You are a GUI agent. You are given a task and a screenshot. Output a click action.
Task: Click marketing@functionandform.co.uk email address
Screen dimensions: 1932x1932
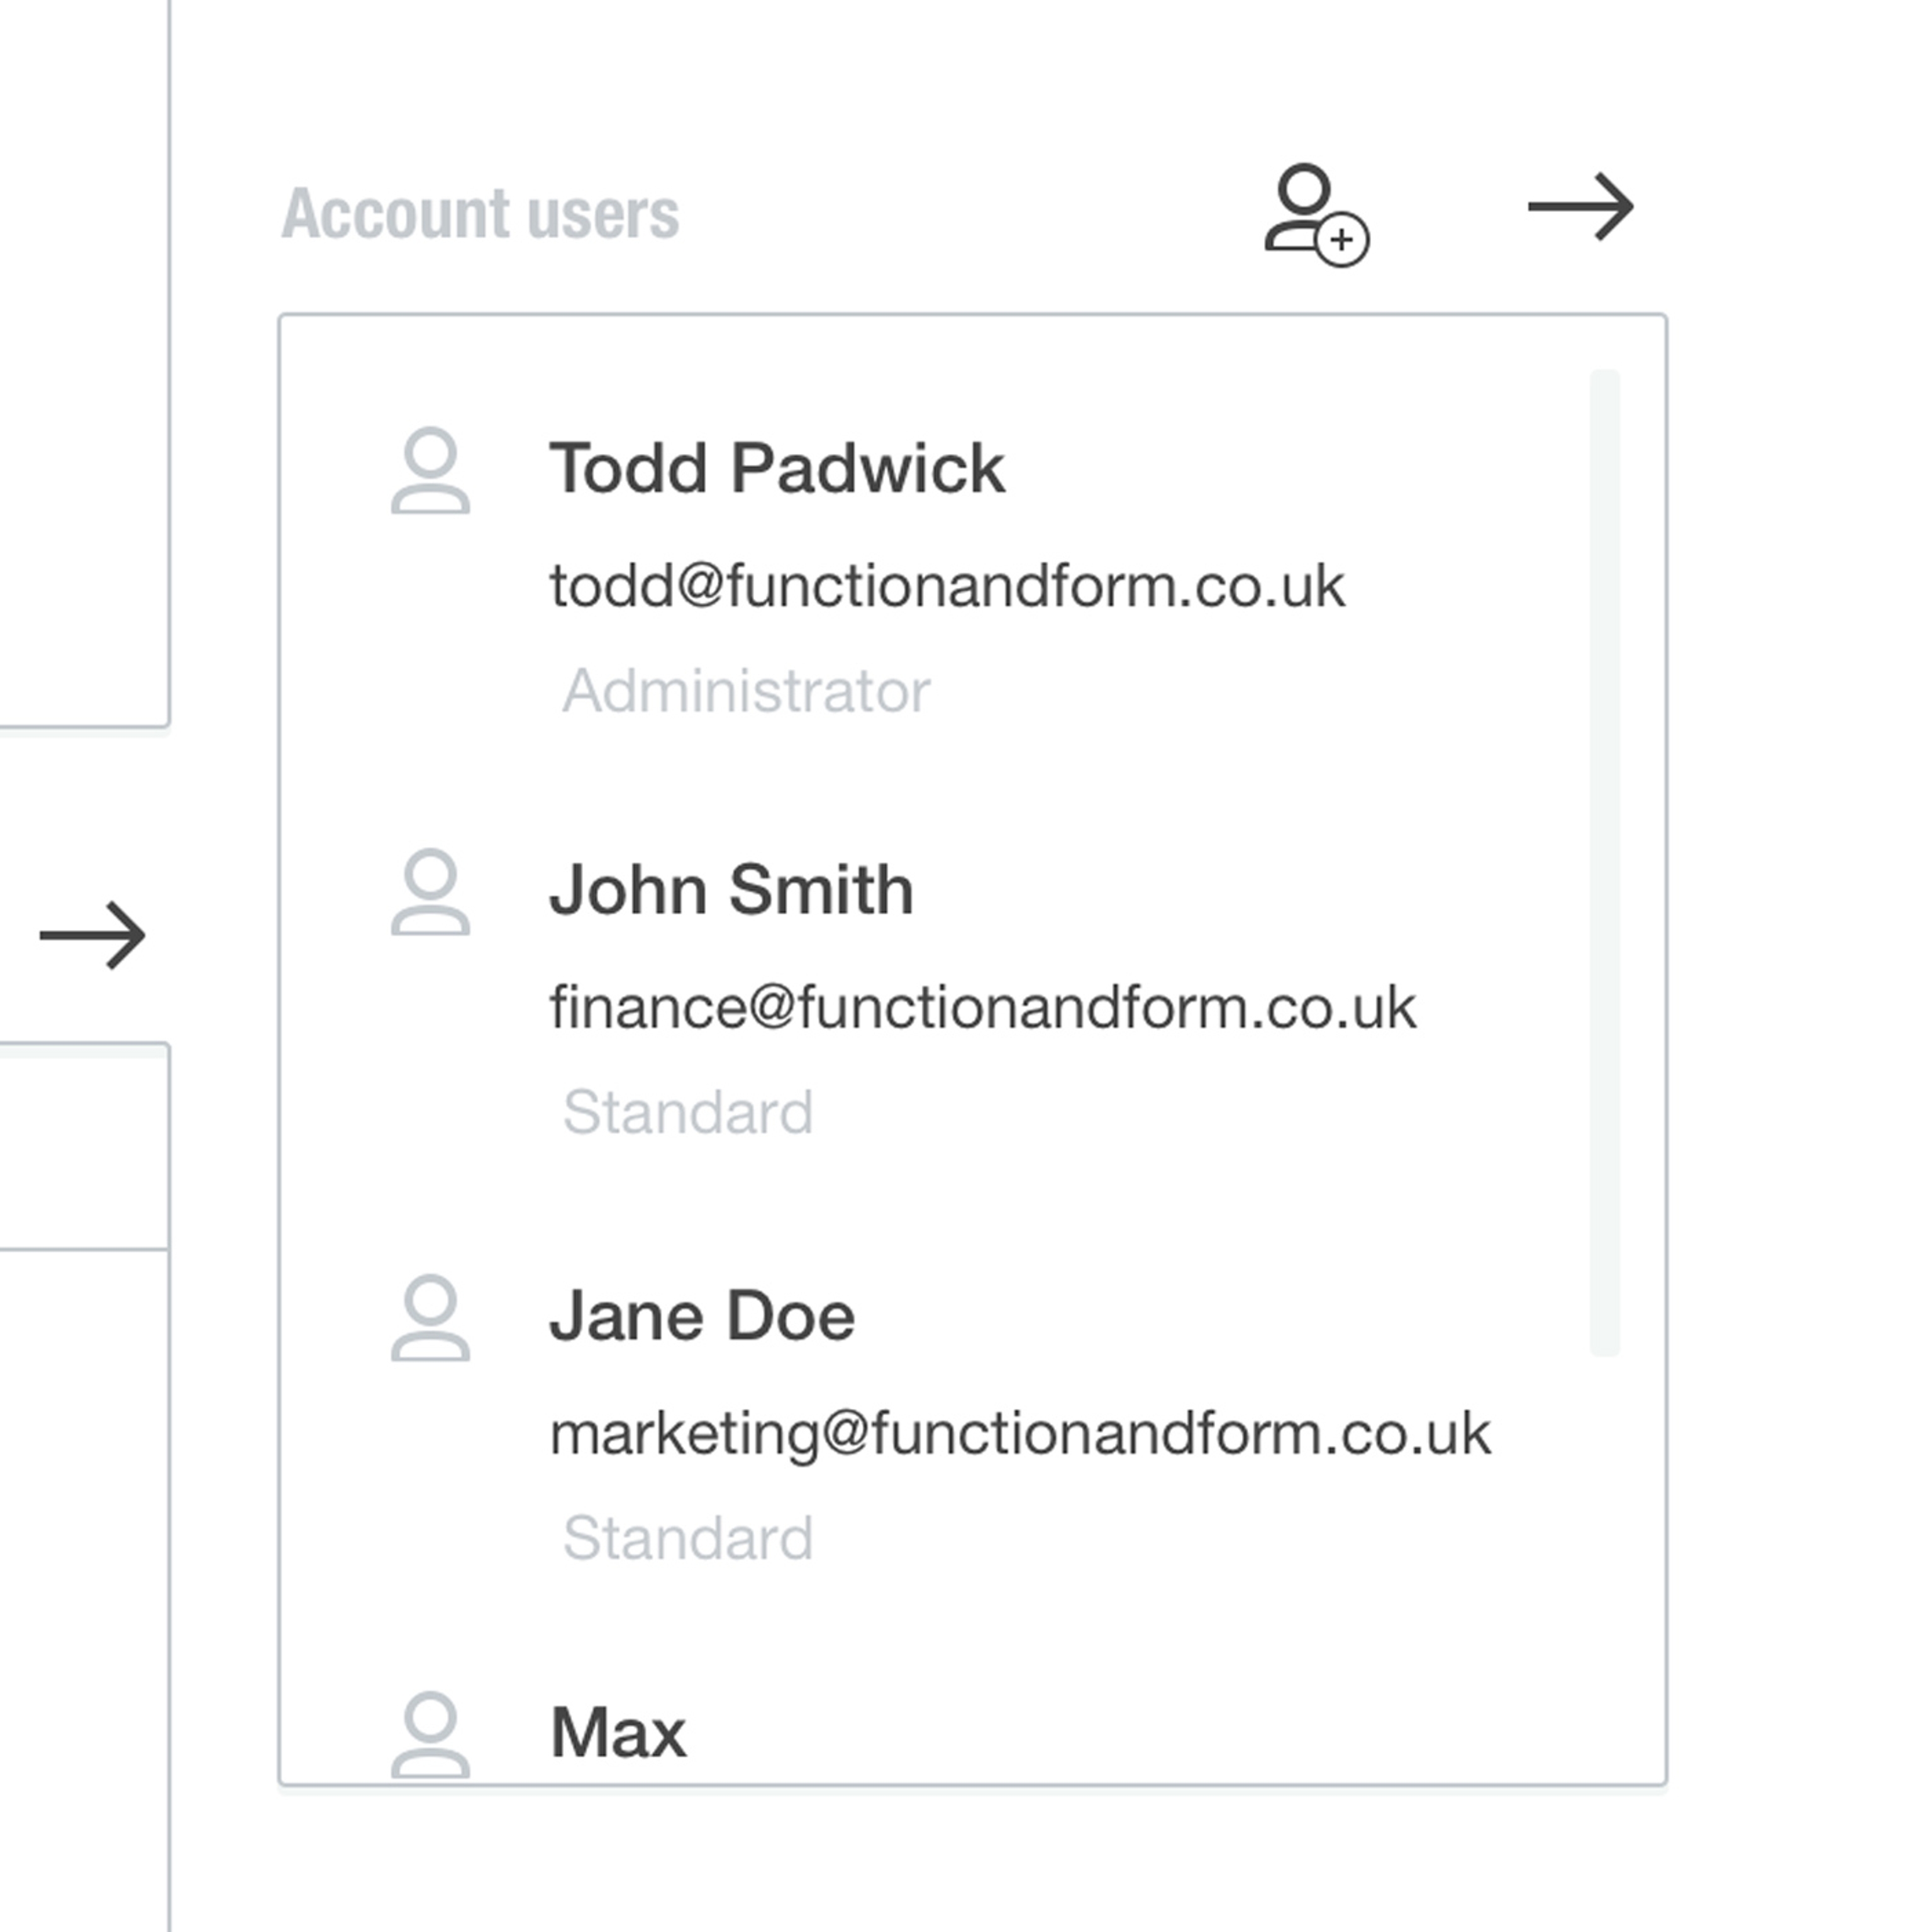[1020, 1433]
